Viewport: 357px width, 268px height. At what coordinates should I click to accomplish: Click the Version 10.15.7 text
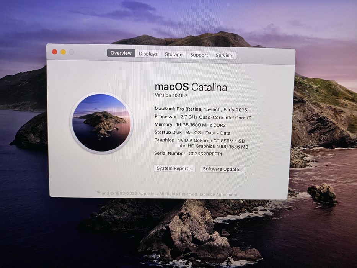(171, 95)
